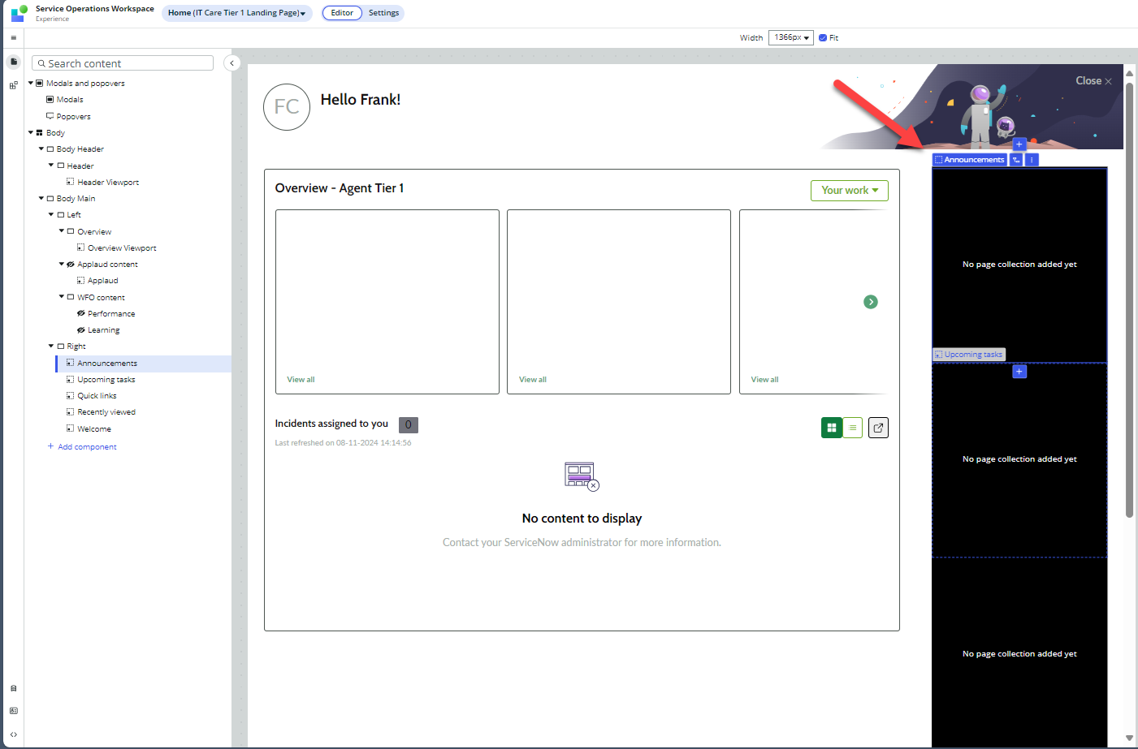This screenshot has height=749, width=1138.
Task: Open the hamburger menu icon below the logo
Action: coord(13,38)
